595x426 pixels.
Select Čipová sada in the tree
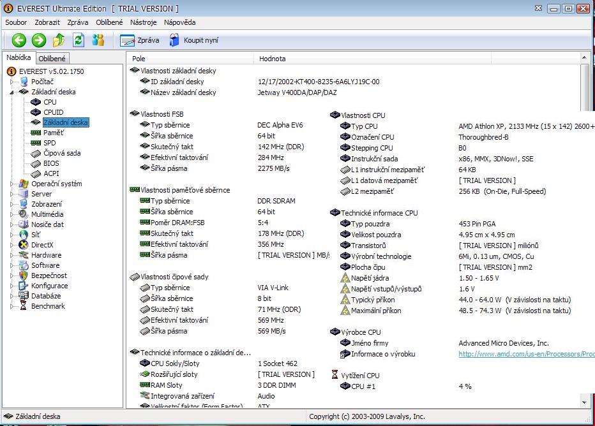[x=61, y=153]
